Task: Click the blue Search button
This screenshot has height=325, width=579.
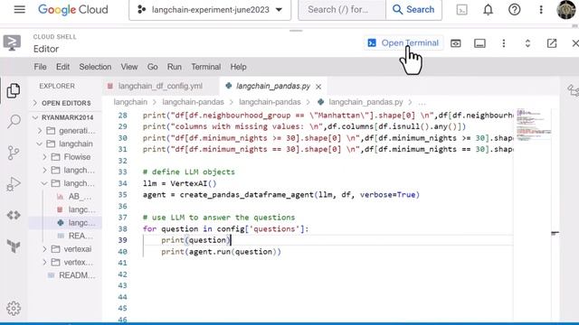Action: (413, 10)
